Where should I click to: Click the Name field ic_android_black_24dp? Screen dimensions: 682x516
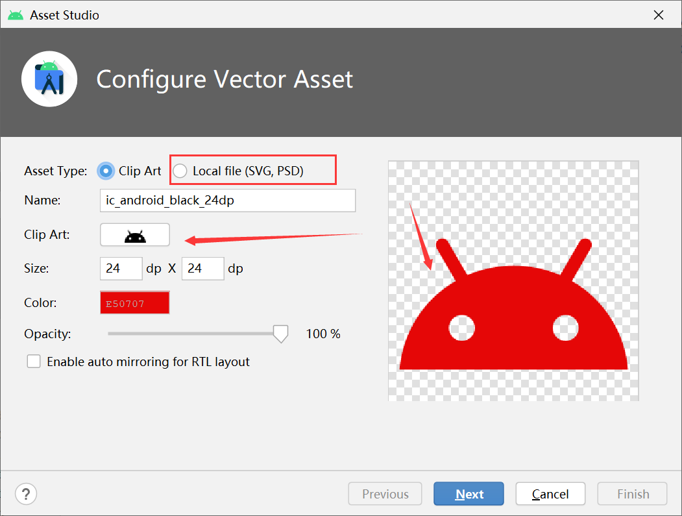[228, 200]
